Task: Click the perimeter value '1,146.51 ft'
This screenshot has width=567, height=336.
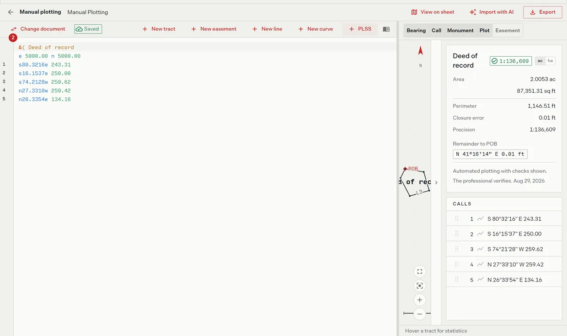Action: pyautogui.click(x=541, y=106)
